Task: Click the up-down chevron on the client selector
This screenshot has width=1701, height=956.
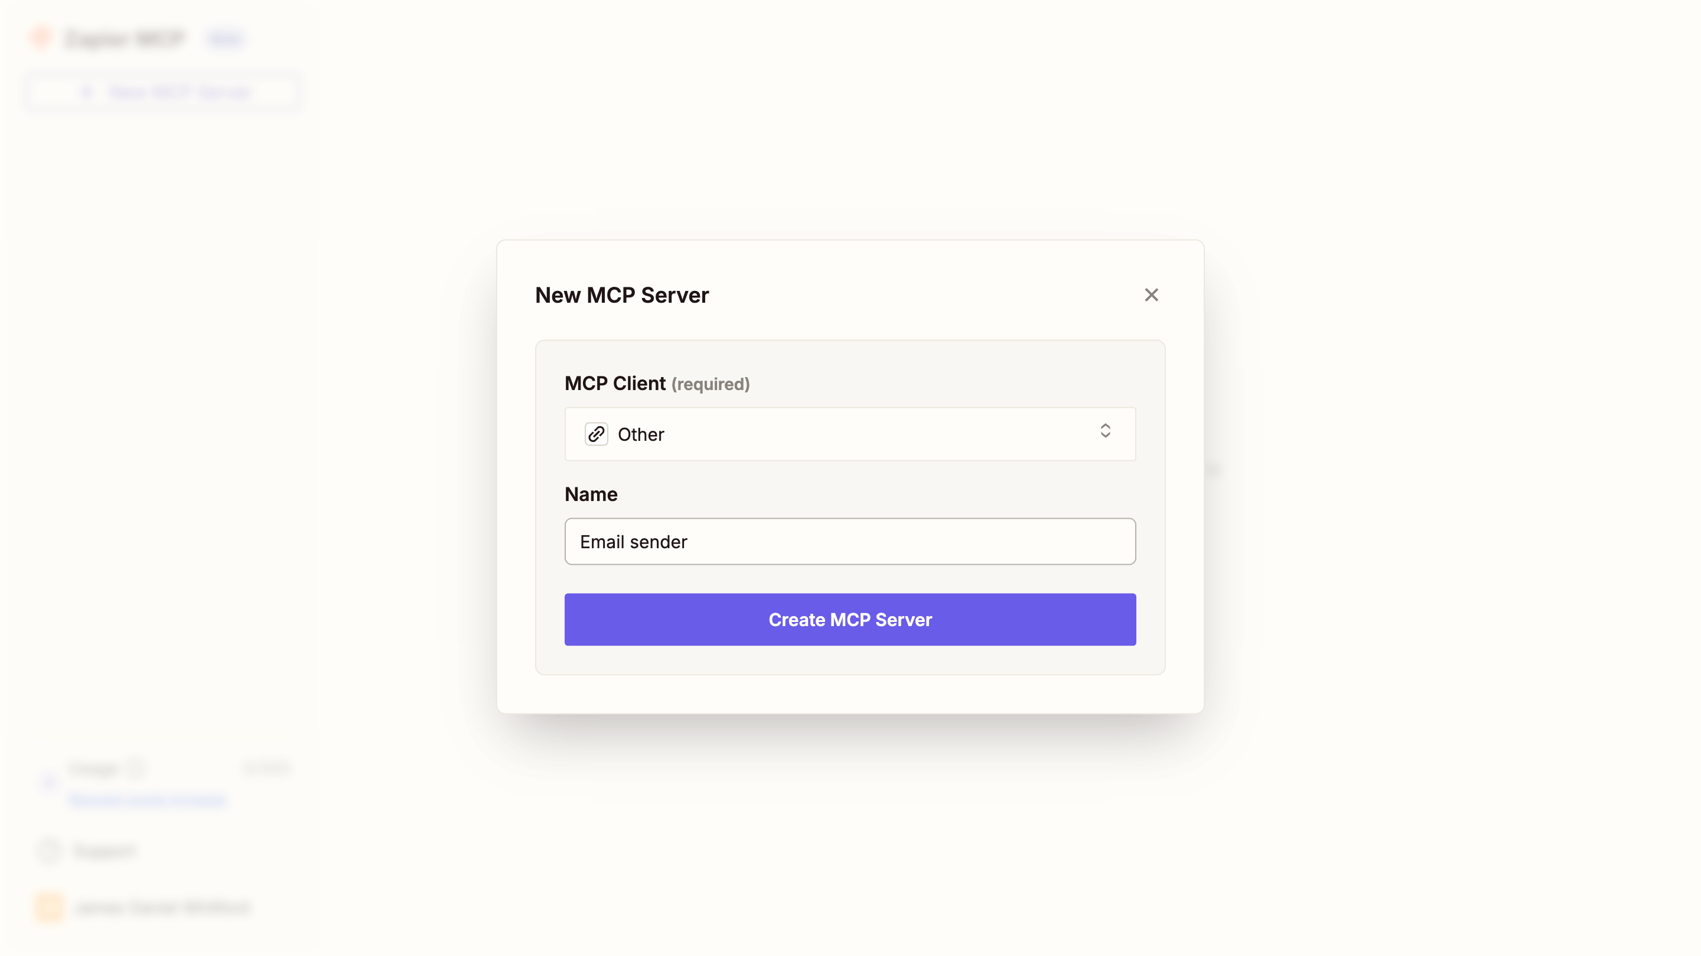Action: (1106, 431)
